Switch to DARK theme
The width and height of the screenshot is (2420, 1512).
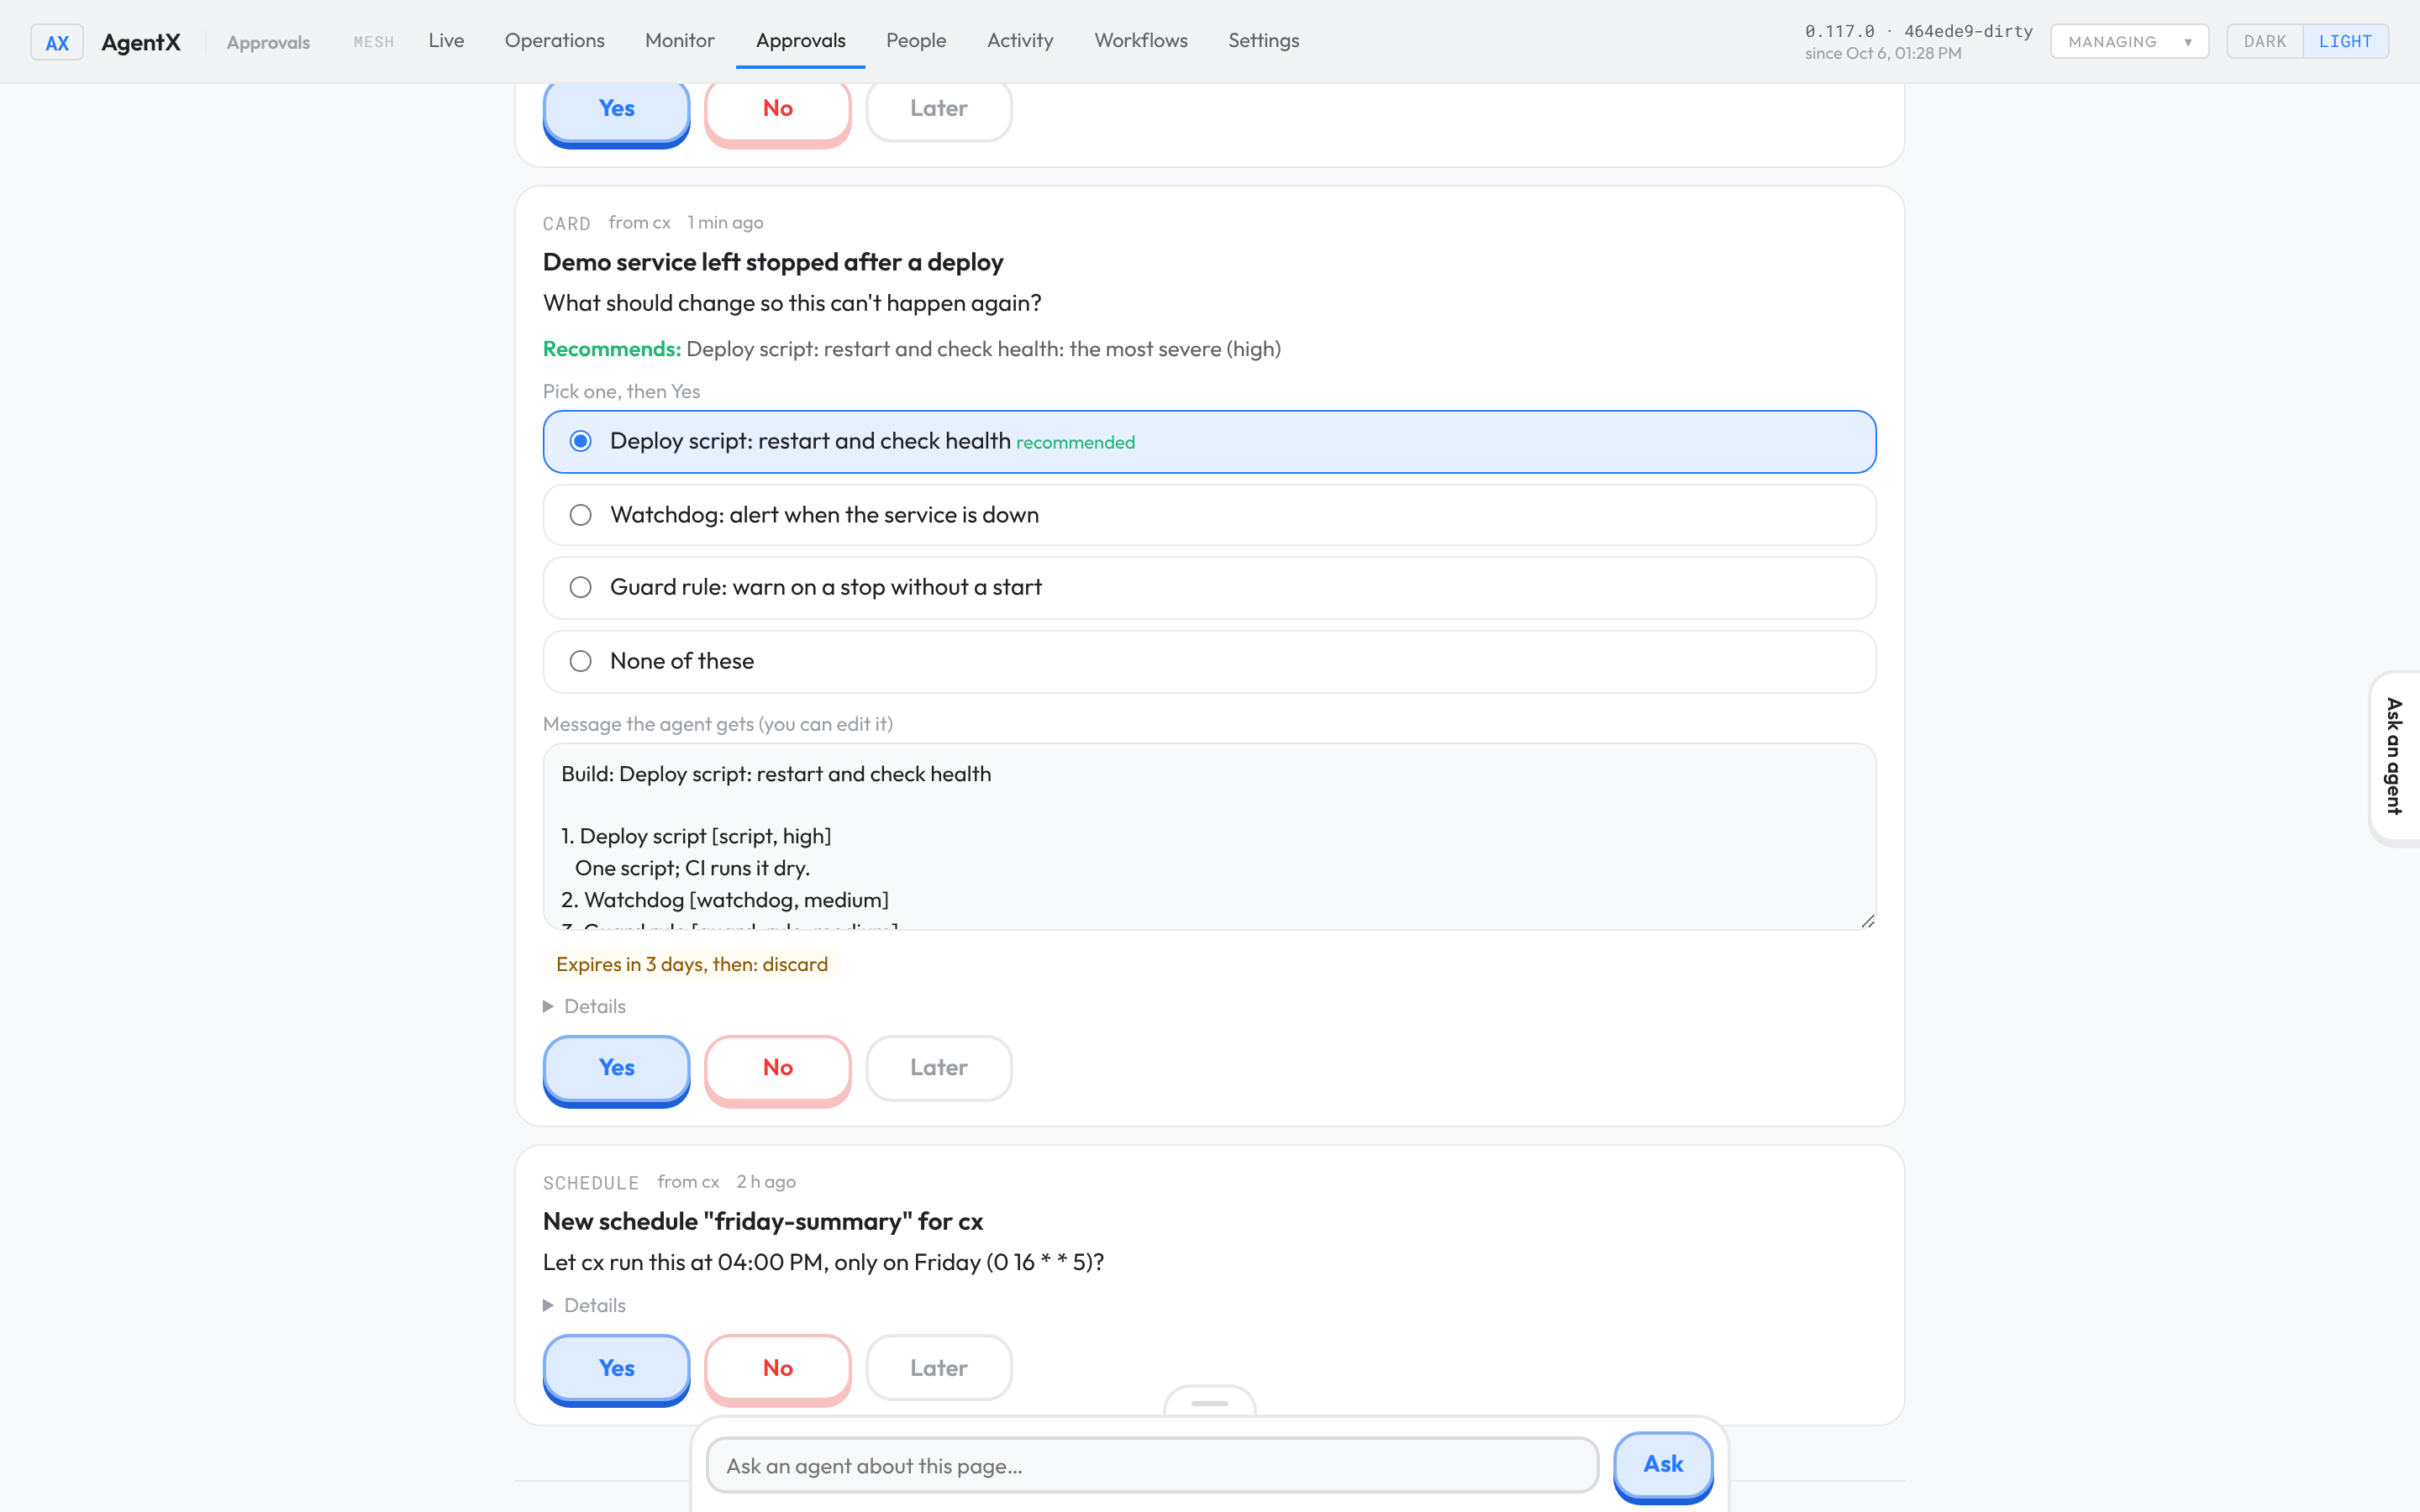click(2264, 41)
